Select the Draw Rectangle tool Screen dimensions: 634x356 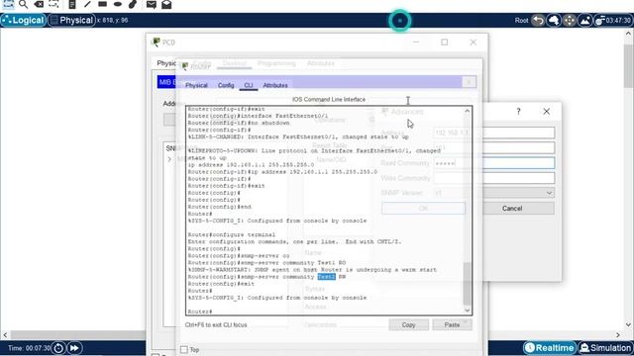(x=102, y=4)
